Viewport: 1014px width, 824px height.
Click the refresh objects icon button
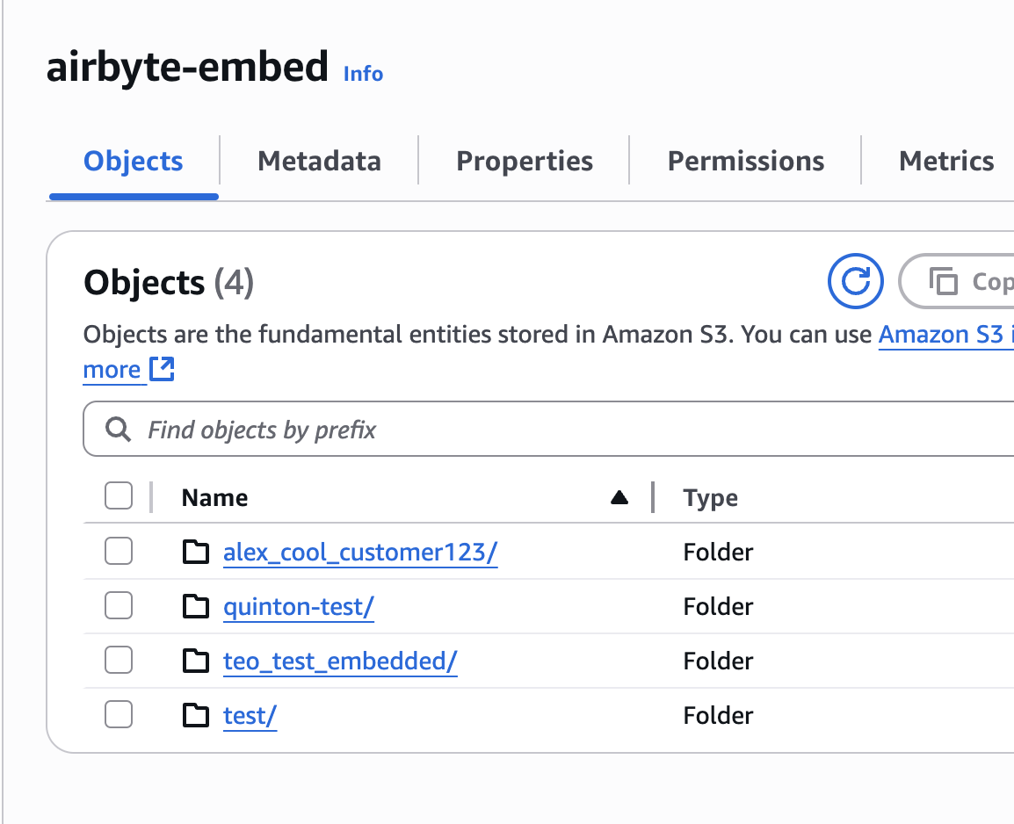pos(855,281)
